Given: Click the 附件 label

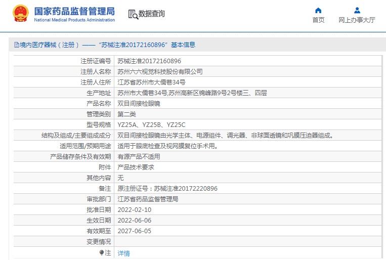Looking at the screenshot, I should (105, 167).
